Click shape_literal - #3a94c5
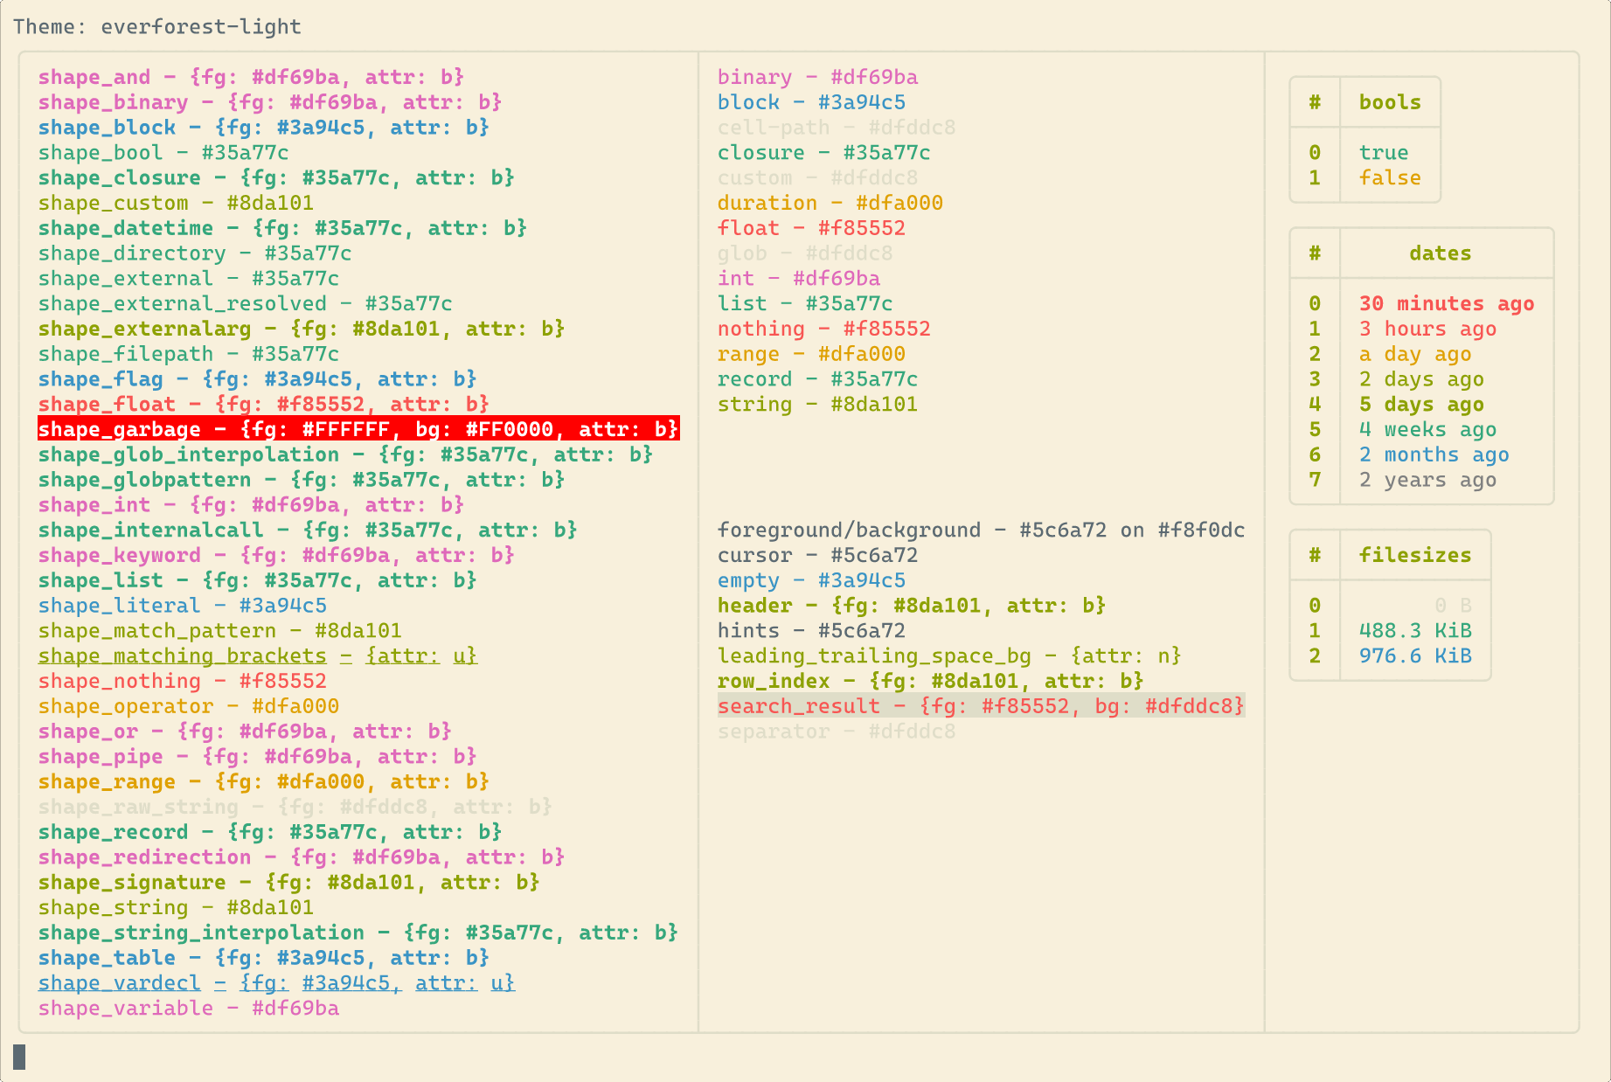The image size is (1611, 1082). [183, 607]
